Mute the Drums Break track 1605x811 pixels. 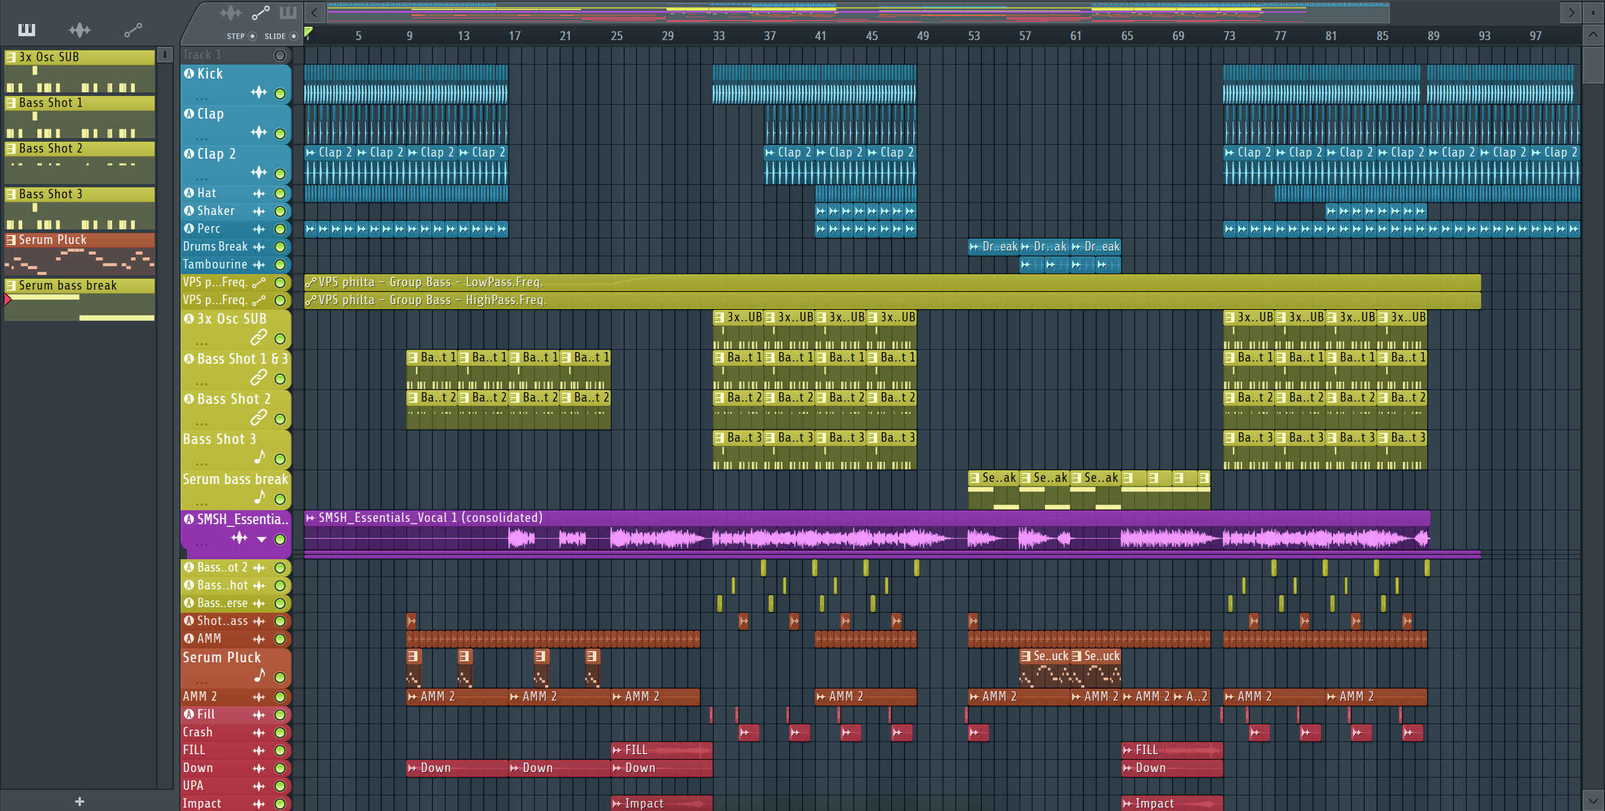280,247
